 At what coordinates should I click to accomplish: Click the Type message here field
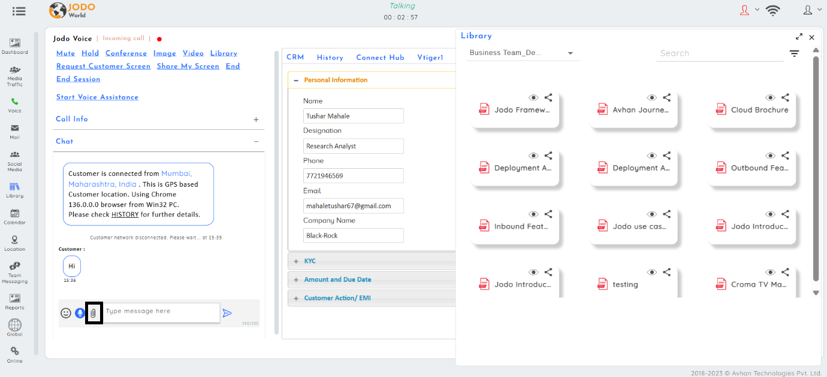click(x=161, y=312)
